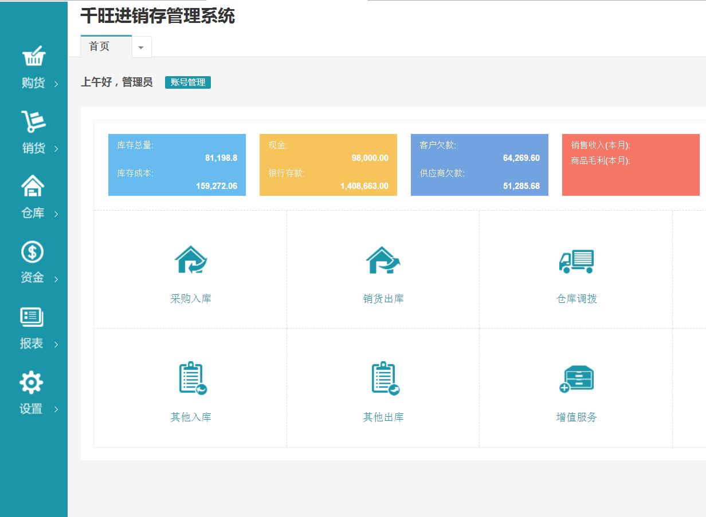This screenshot has height=517, width=706.
Task: Expand the tab list dropdown arrow
Action: pos(142,48)
